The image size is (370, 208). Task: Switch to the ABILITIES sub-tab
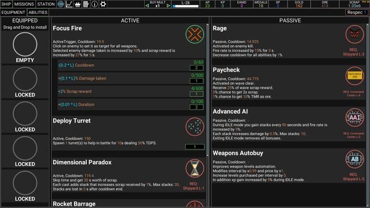pyautogui.click(x=38, y=13)
